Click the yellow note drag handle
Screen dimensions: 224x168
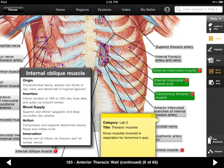point(152,115)
